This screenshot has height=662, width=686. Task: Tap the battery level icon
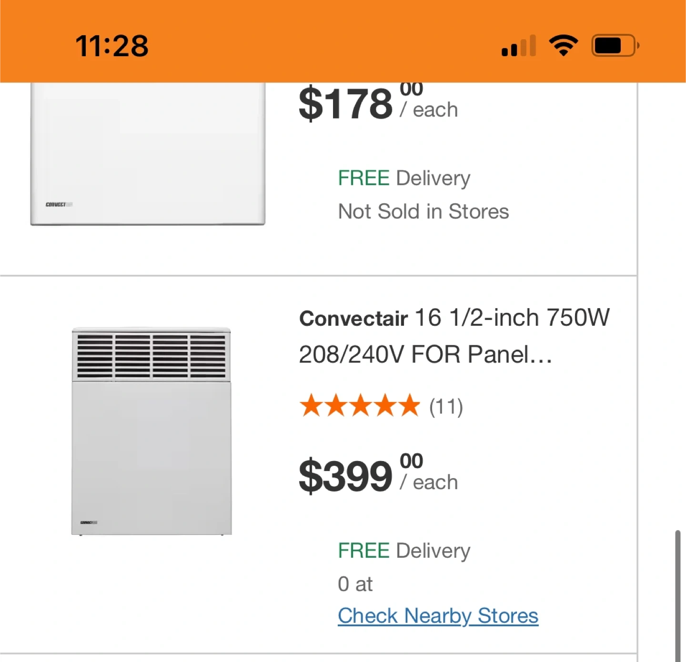click(x=615, y=46)
